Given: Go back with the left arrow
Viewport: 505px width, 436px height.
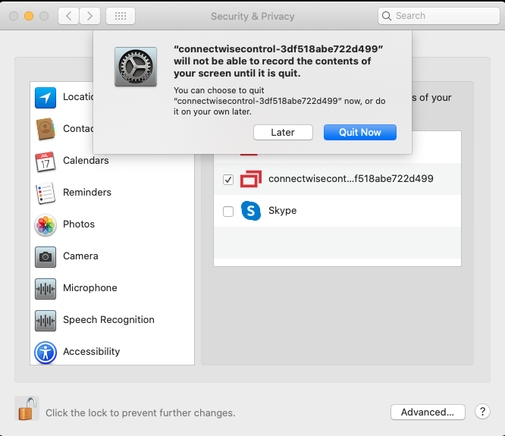Looking at the screenshot, I should click(68, 16).
